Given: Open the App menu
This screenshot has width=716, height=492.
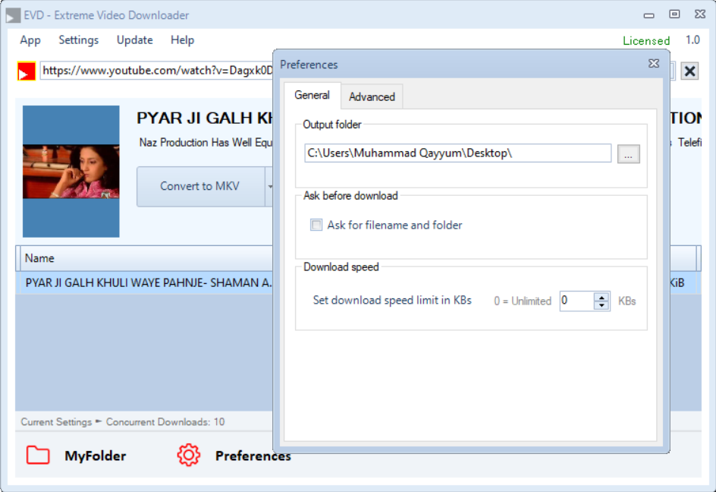Looking at the screenshot, I should click(30, 40).
